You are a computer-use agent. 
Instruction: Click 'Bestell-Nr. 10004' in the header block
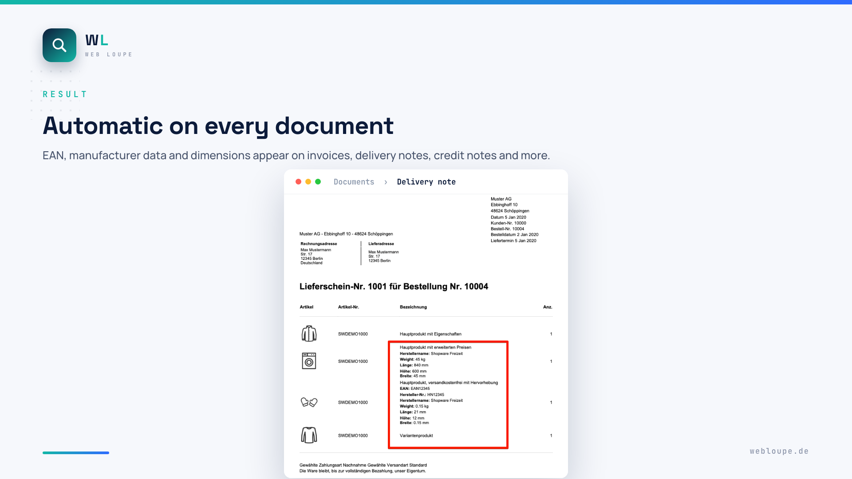(x=507, y=229)
